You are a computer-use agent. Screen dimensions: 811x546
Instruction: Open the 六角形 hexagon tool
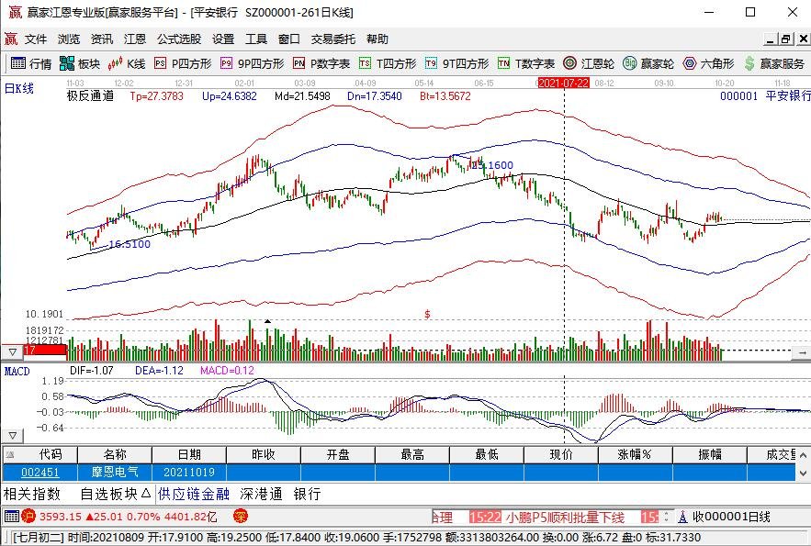point(708,63)
